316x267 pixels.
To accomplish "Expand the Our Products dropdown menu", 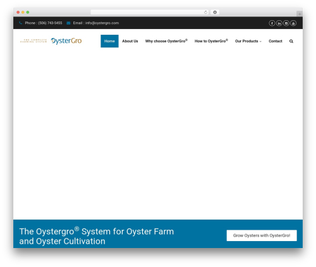I will pyautogui.click(x=248, y=41).
